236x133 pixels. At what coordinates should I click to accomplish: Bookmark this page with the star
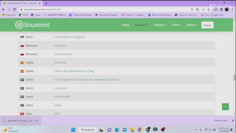(x=209, y=9)
